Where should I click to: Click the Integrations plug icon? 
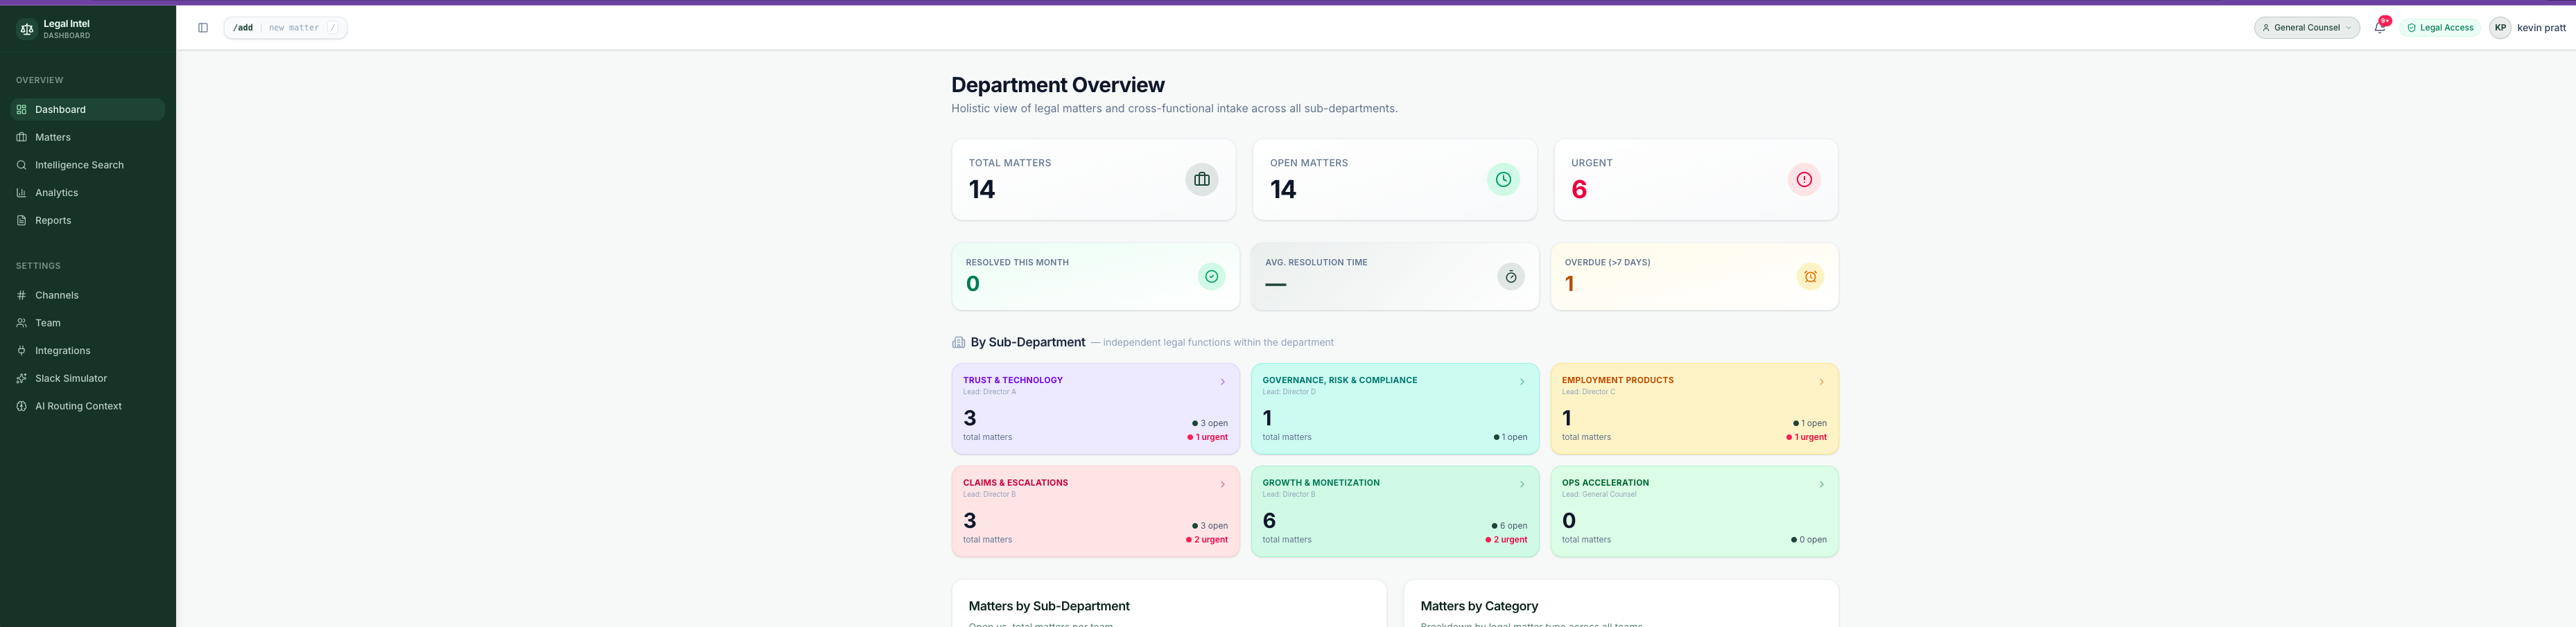click(21, 351)
